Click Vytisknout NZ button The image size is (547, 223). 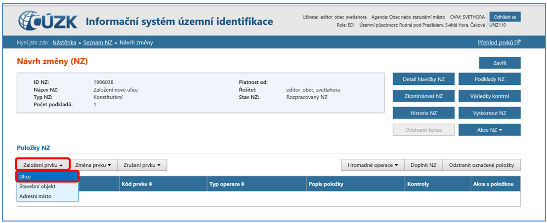click(x=489, y=113)
